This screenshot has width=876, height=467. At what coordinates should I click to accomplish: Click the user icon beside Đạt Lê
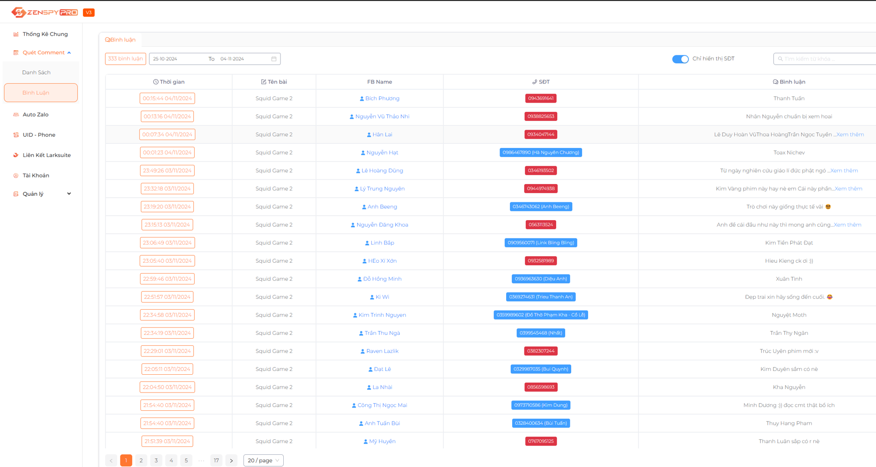(x=370, y=370)
